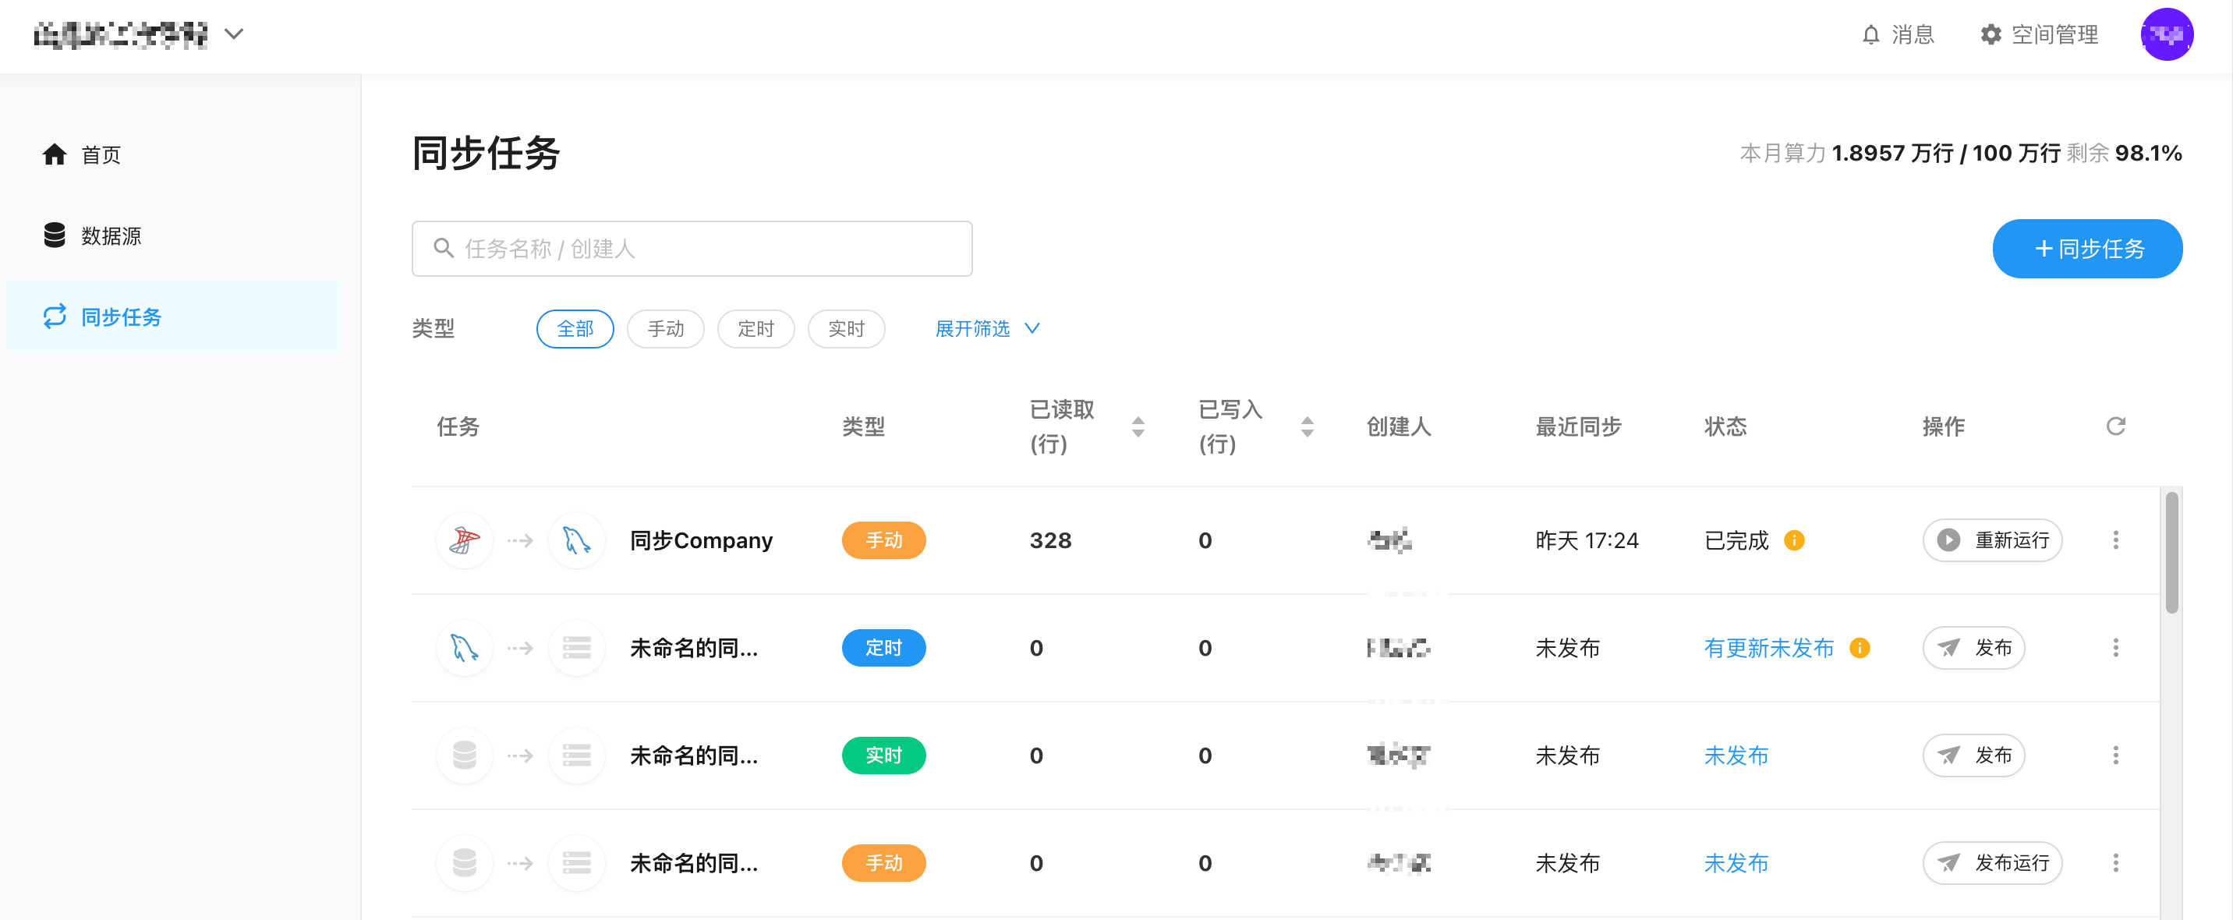
Task: Click 重新运行 for 同步Company
Action: pyautogui.click(x=1991, y=540)
